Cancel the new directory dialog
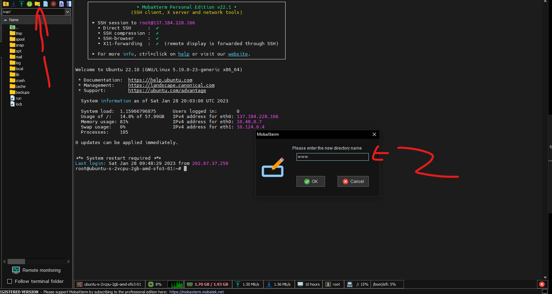This screenshot has height=294, width=552. coord(353,182)
